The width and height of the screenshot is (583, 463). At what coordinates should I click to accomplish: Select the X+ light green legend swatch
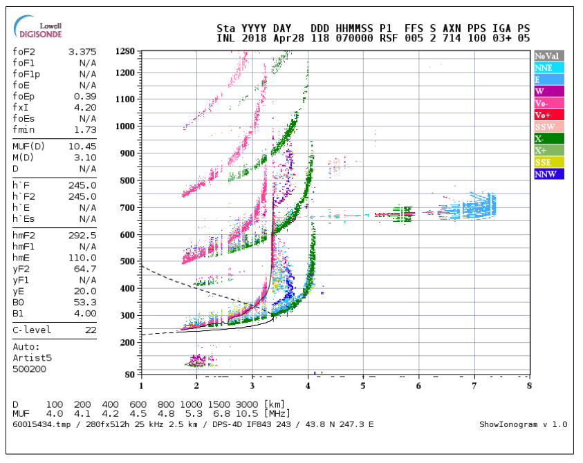click(549, 150)
